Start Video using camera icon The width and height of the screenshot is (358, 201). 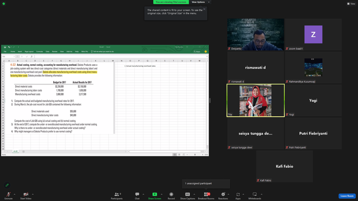coord(26,194)
